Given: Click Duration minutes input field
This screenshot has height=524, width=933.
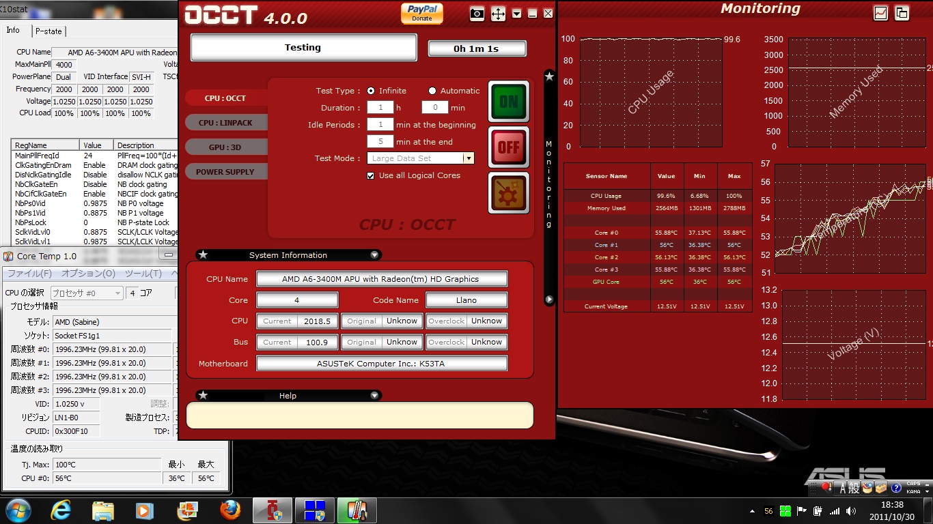Looking at the screenshot, I should [434, 107].
